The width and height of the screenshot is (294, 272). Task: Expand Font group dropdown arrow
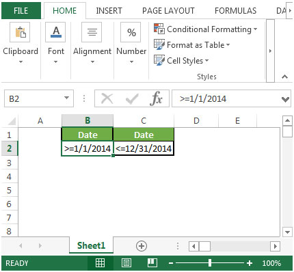click(55, 62)
